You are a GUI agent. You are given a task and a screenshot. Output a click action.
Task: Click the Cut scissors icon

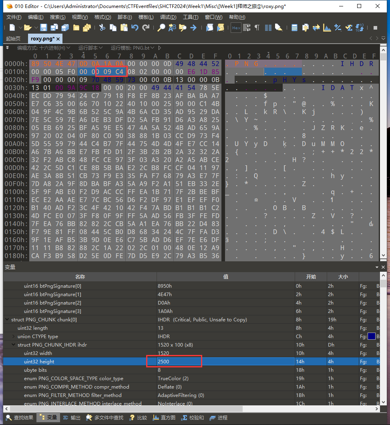(x=102, y=28)
